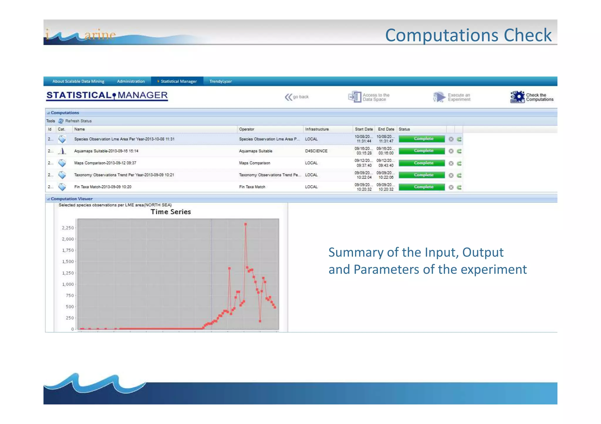Click category icon of Fin Taxa Match row
The image size is (601, 424).
[x=62, y=187]
